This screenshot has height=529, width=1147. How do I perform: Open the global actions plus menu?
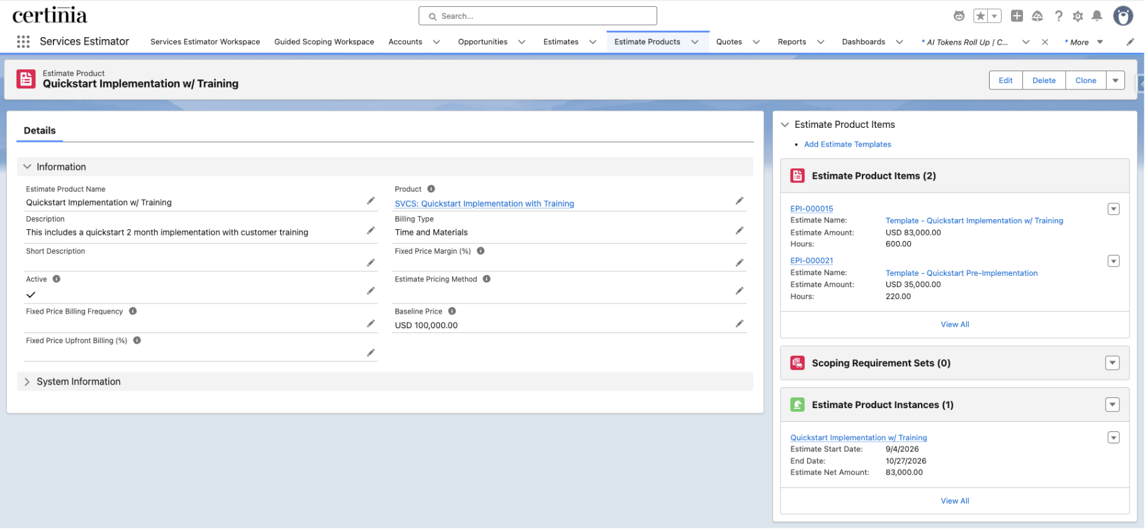[x=1017, y=16]
